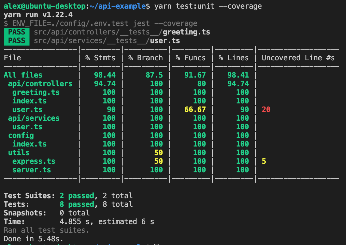Click the yellow 66.67 Funcs value

tap(195, 110)
